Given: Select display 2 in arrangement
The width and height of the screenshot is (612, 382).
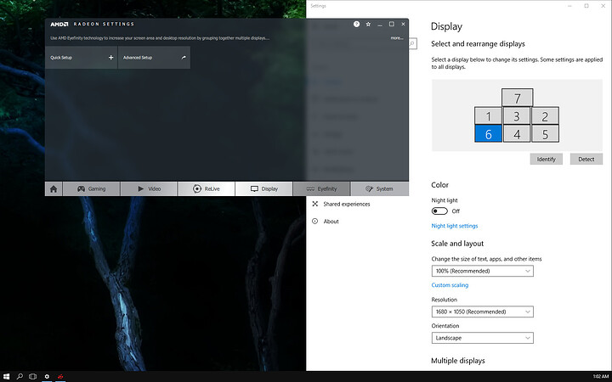Looking at the screenshot, I should (x=545, y=115).
